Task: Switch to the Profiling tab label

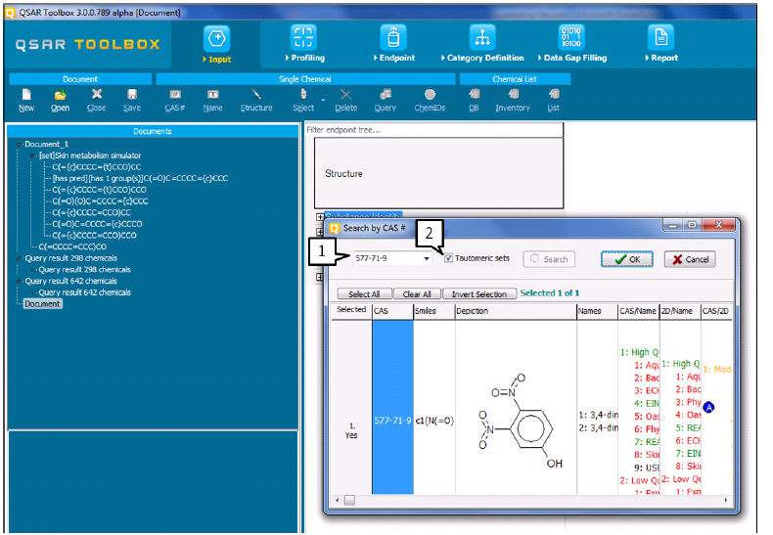Action: coord(307,58)
